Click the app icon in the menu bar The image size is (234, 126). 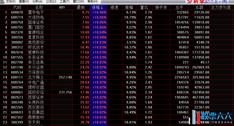coord(2,1)
